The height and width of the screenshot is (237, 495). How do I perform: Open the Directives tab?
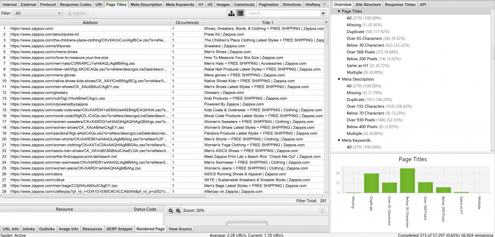[291, 4]
